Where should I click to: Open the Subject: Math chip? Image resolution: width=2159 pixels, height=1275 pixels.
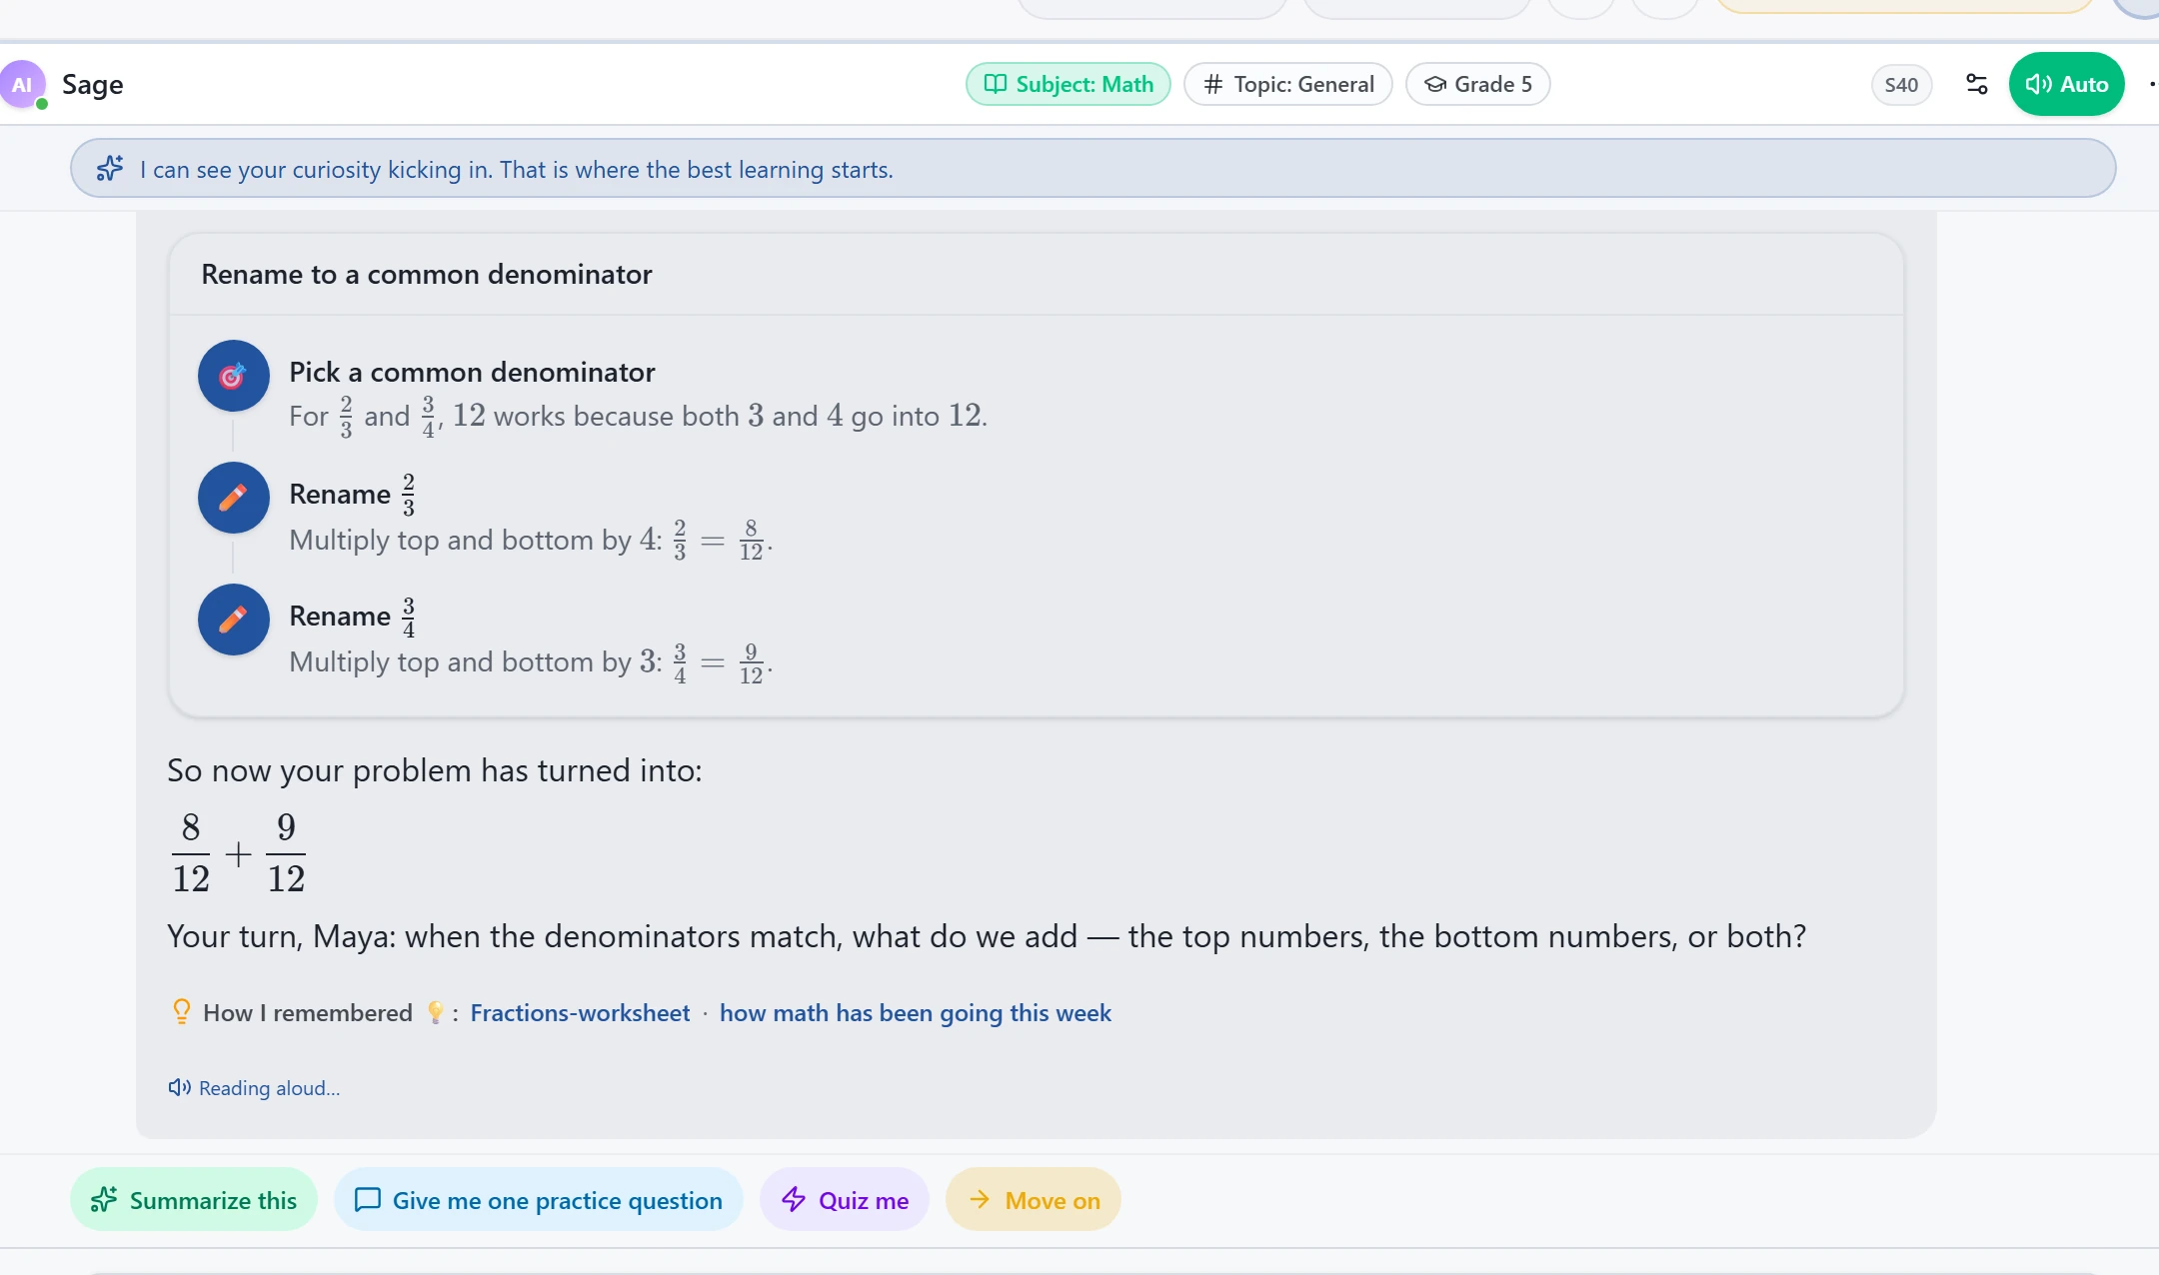(x=1069, y=84)
